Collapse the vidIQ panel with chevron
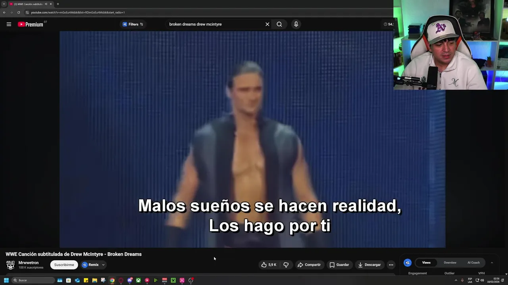Viewport: 508px width, 285px height. [x=492, y=262]
